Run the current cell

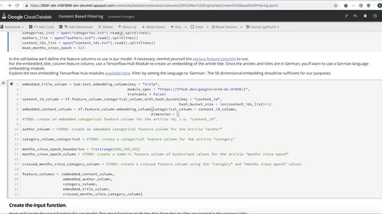pos(176,27)
